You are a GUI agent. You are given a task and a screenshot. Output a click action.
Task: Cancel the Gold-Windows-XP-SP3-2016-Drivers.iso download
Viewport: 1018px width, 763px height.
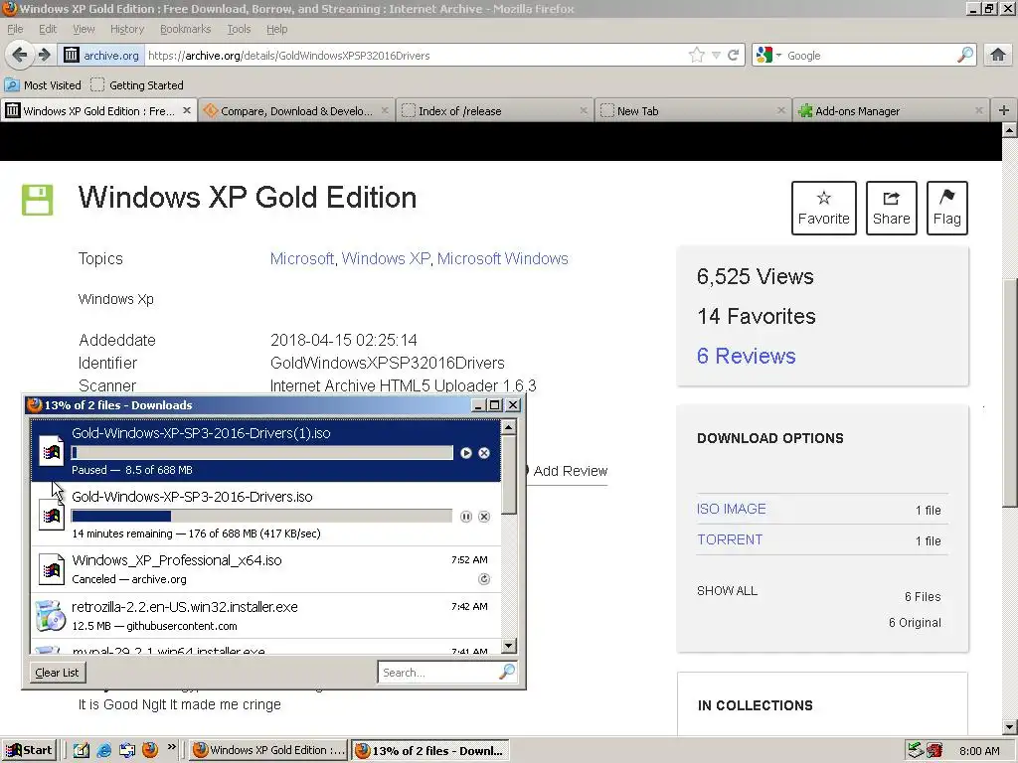coord(484,517)
